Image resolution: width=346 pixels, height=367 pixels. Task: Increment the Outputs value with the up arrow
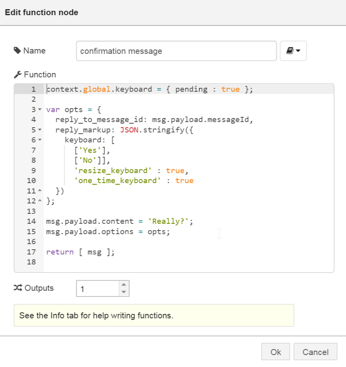pyautogui.click(x=124, y=284)
